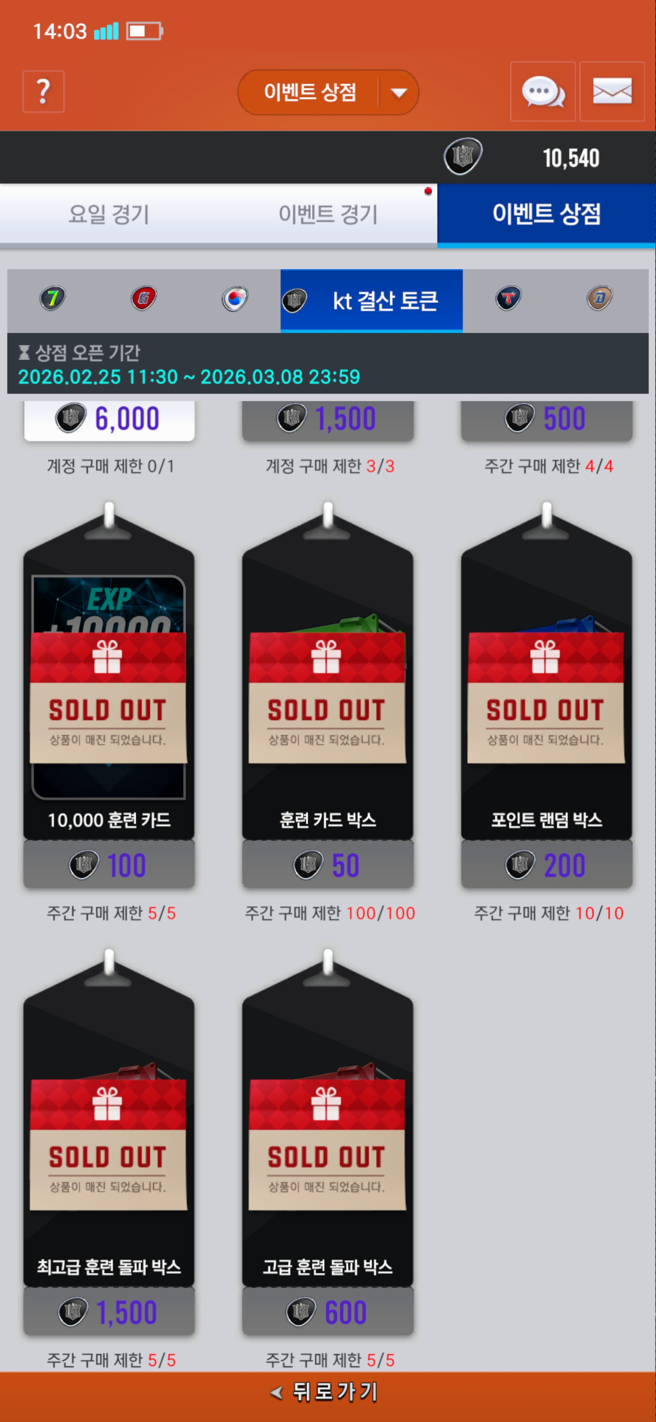The width and height of the screenshot is (656, 1422).
Task: Buy the item priced 6,000 tokens
Action: click(x=109, y=419)
